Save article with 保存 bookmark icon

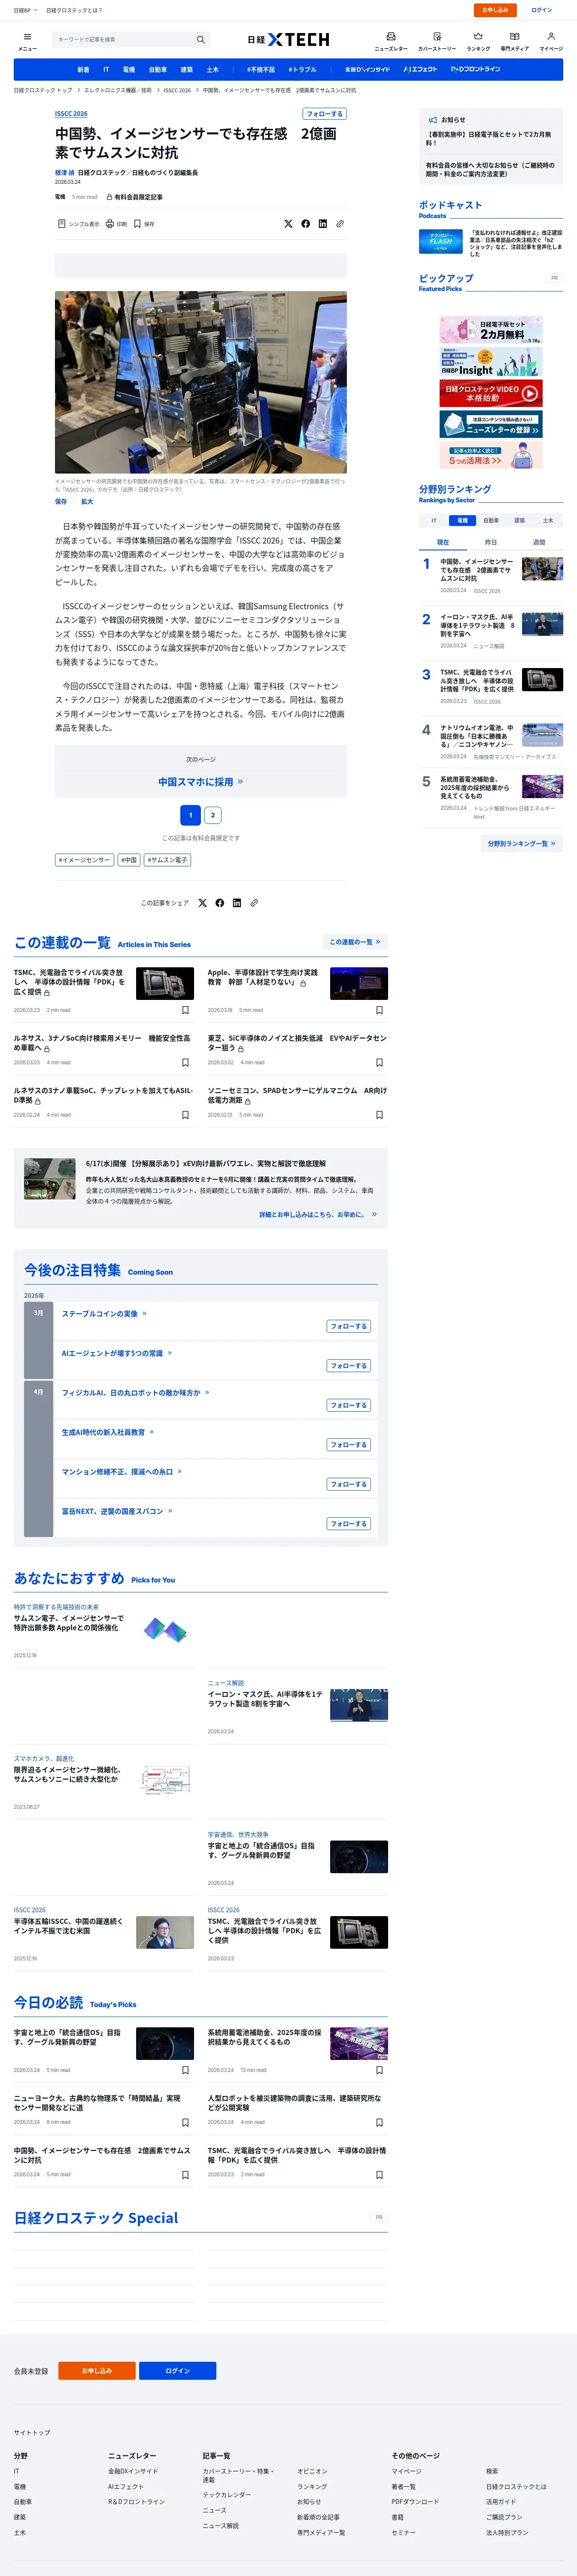[137, 224]
